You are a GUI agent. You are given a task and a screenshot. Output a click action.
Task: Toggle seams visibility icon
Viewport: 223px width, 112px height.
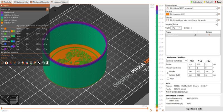coord(19,63)
